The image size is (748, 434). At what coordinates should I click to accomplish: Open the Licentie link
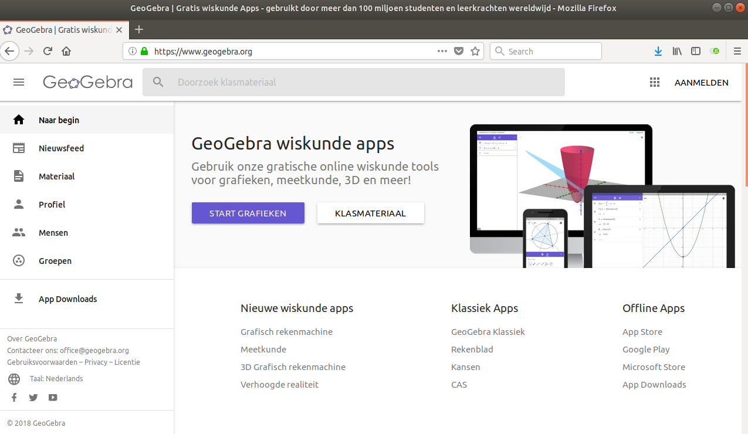pos(127,362)
